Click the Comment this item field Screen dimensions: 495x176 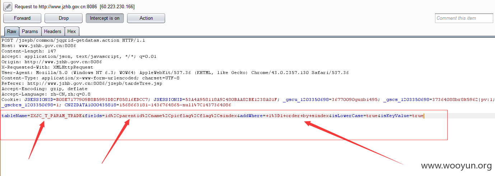tap(464, 18)
